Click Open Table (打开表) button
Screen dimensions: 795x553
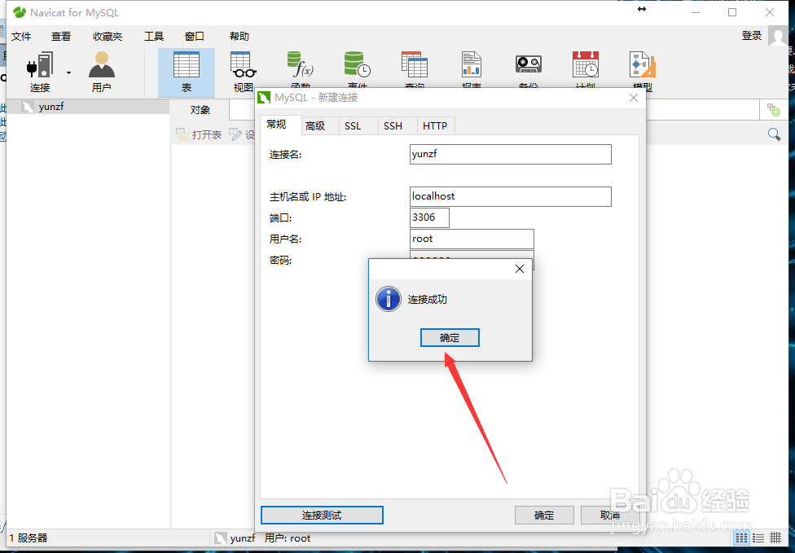[199, 134]
